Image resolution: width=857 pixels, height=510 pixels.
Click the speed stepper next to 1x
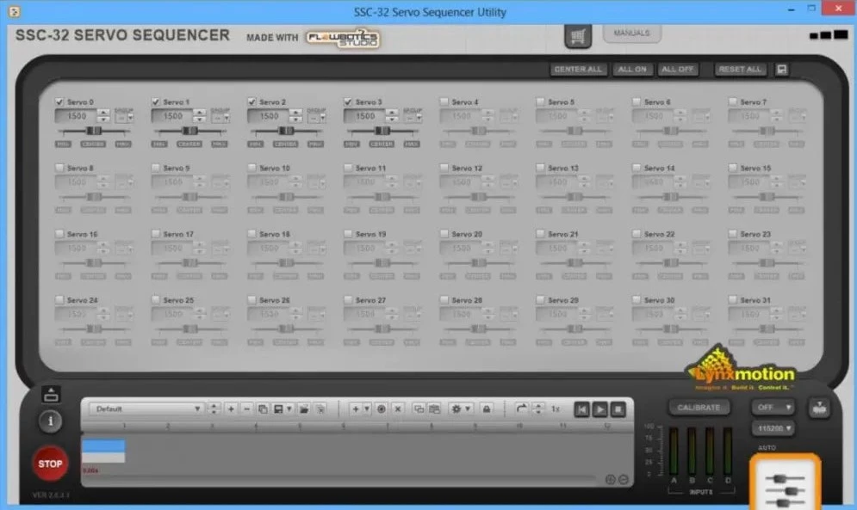pos(538,409)
